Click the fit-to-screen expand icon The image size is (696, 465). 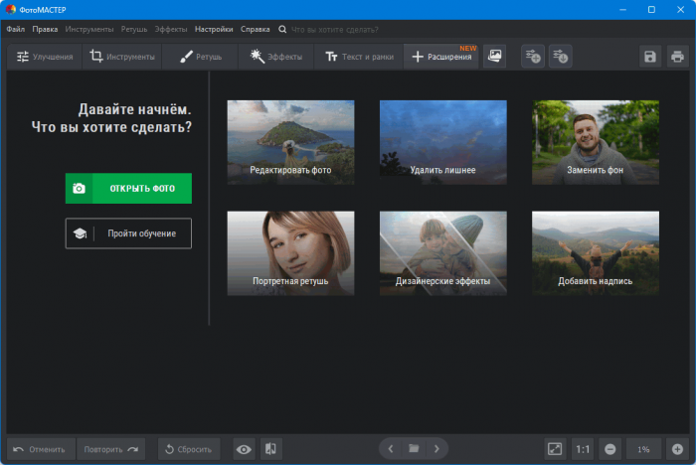coord(555,449)
